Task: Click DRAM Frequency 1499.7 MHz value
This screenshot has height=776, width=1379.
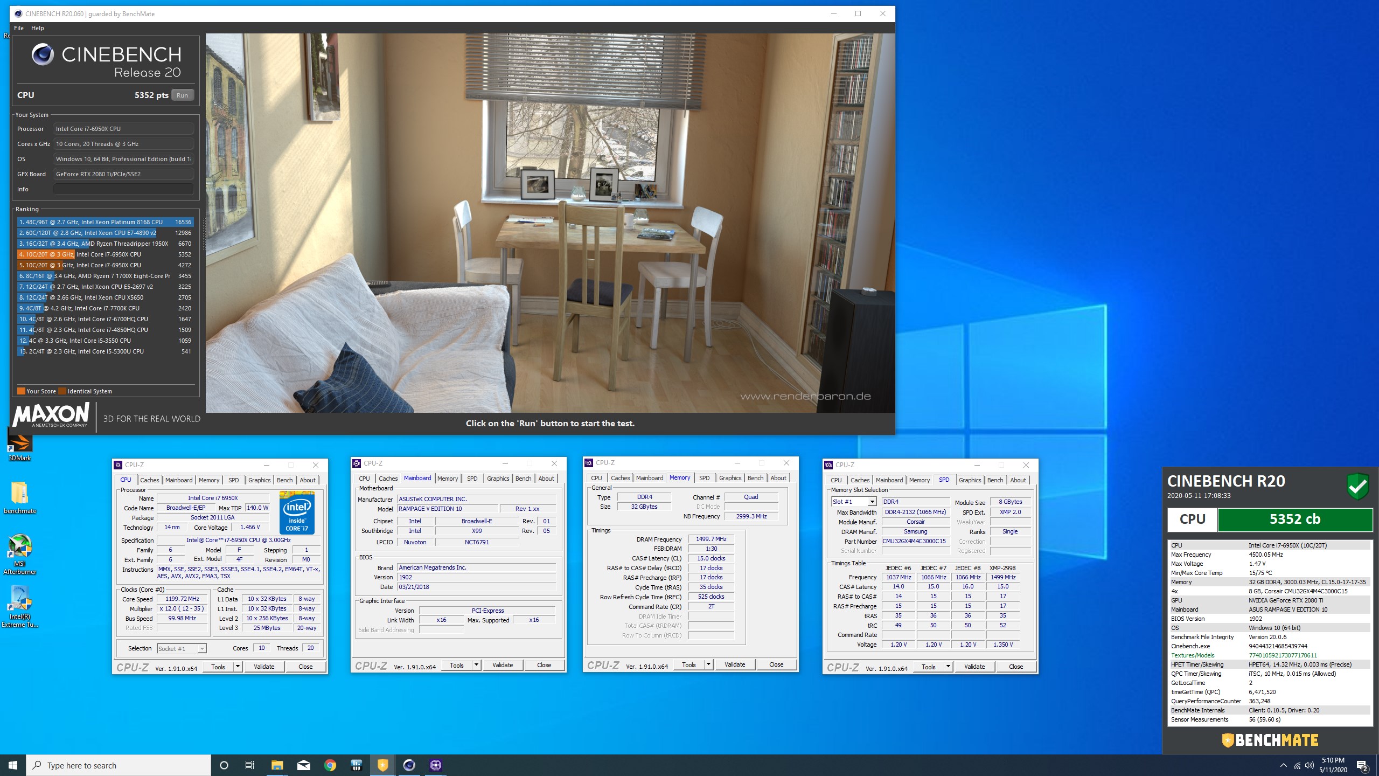Action: (x=711, y=539)
